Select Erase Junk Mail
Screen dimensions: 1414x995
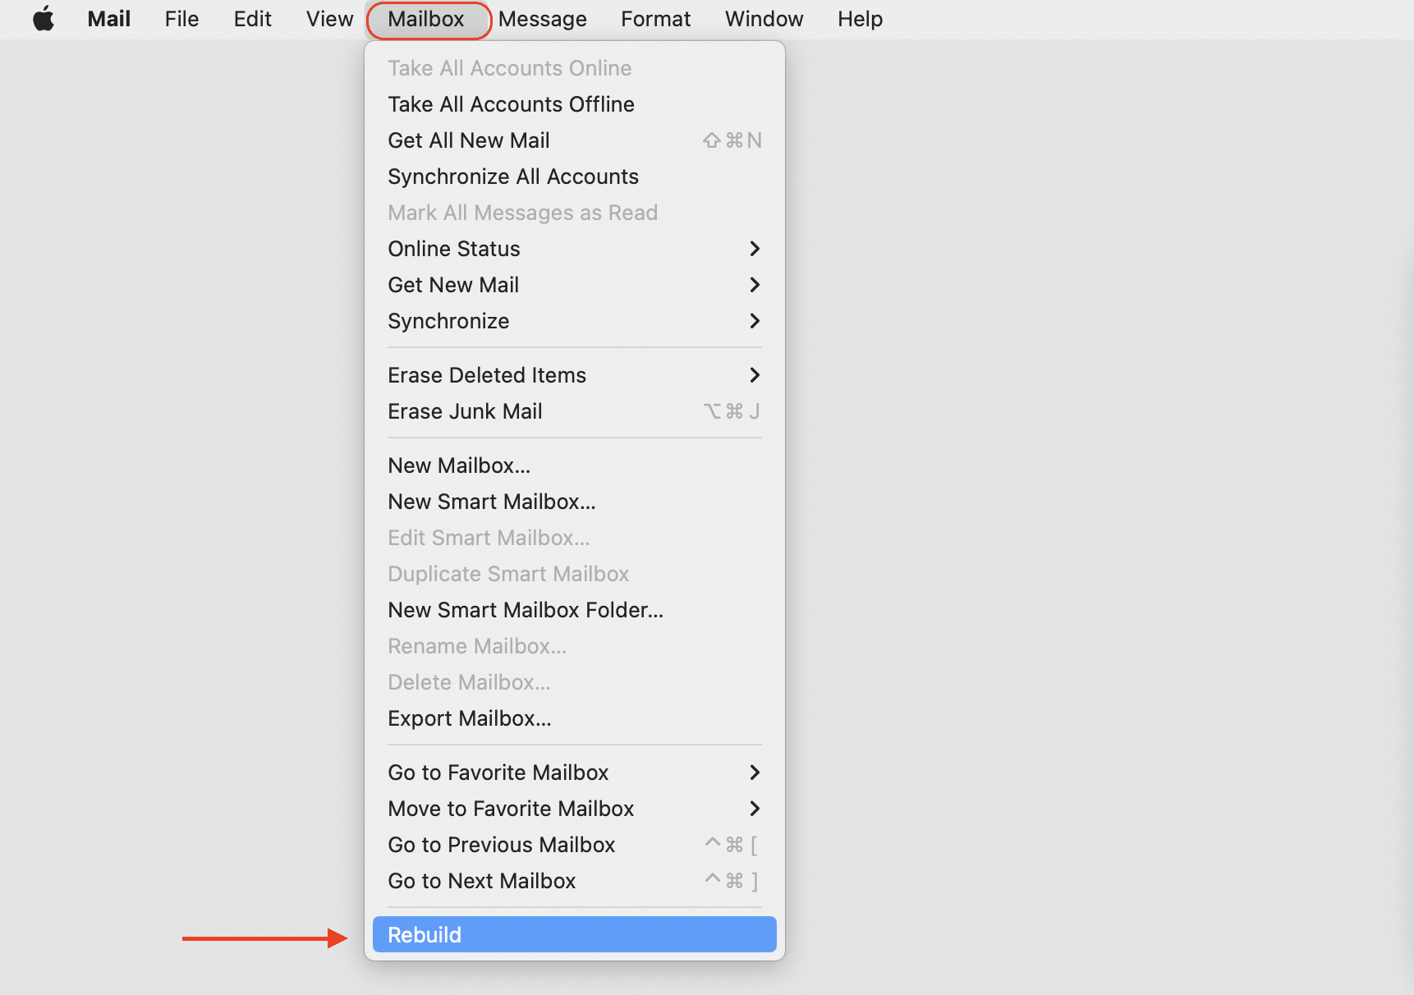point(465,410)
